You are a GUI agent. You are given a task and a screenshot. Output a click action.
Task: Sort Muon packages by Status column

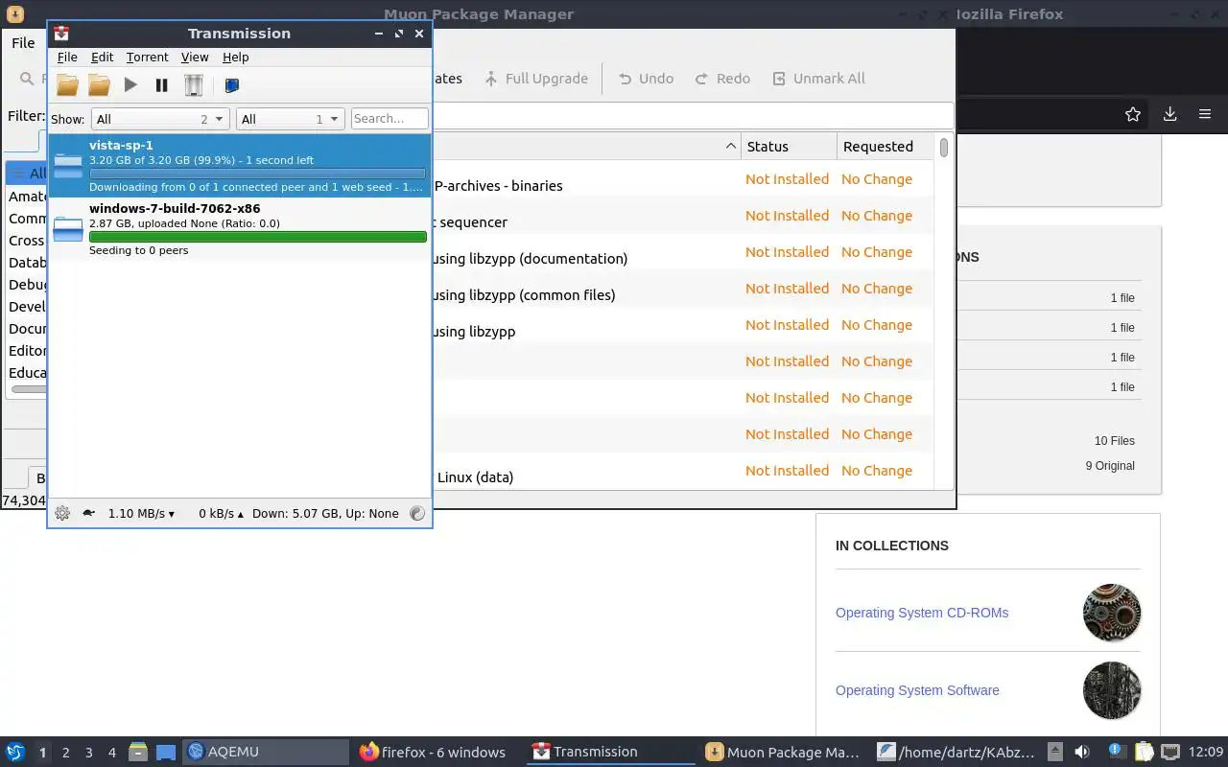click(x=788, y=147)
